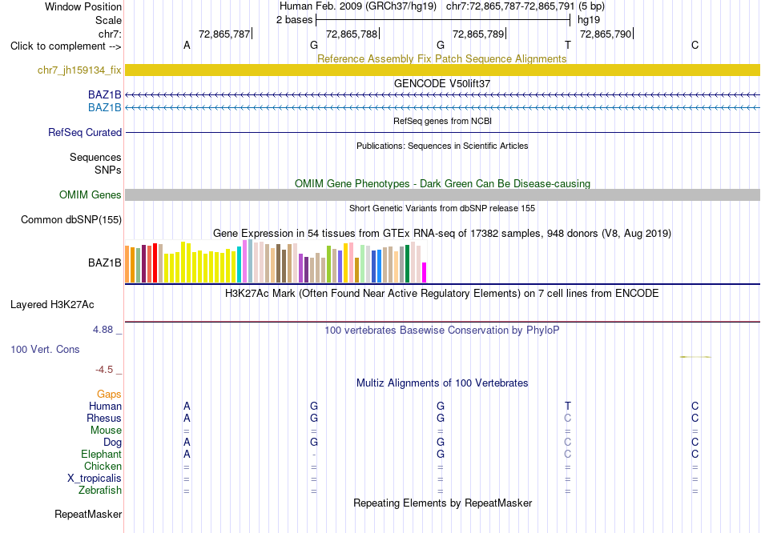Select the Chicken alignment row label

[x=103, y=466]
